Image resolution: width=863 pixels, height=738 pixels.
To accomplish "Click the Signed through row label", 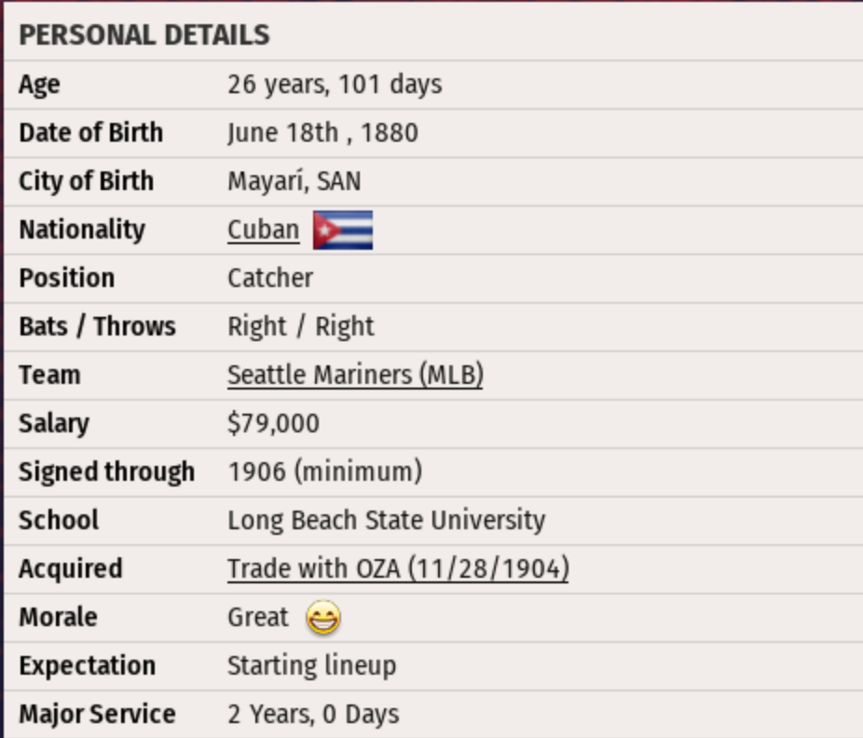I will [x=106, y=472].
